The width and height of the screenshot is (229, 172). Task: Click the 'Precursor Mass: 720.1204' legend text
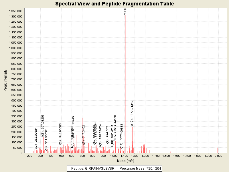click(140, 169)
